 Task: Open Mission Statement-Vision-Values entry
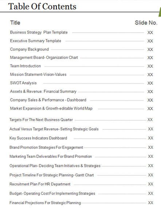(38, 75)
